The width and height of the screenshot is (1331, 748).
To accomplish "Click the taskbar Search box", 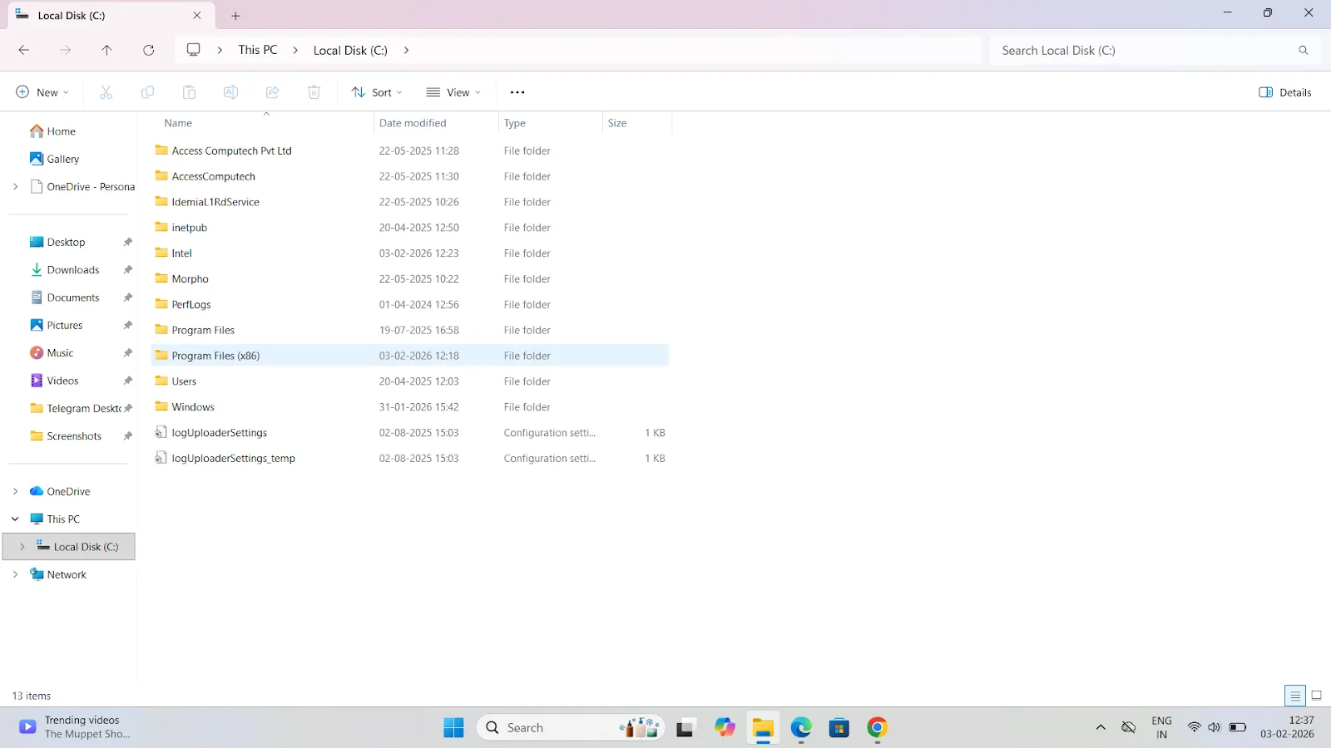I will 571,728.
